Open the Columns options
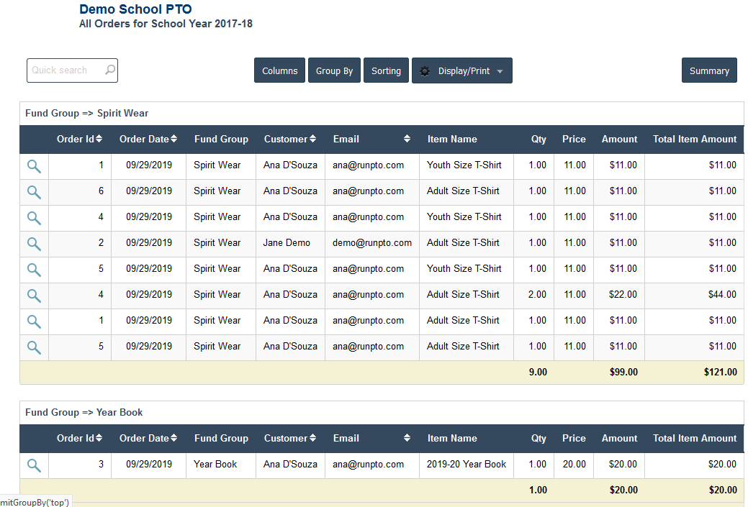This screenshot has height=507, width=748. pos(279,70)
